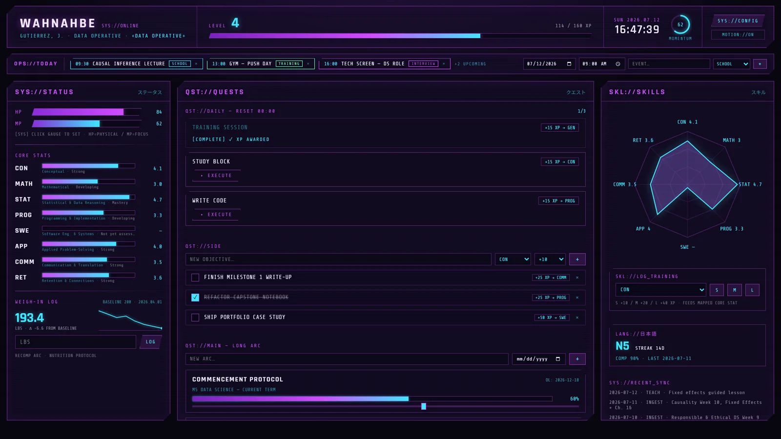Focus the NEW OBJECTIVE input field
The height and width of the screenshot is (439, 781).
(x=338, y=259)
